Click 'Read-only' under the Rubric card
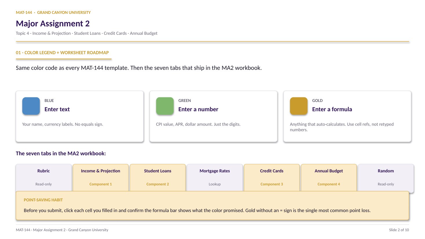 pyautogui.click(x=43, y=184)
